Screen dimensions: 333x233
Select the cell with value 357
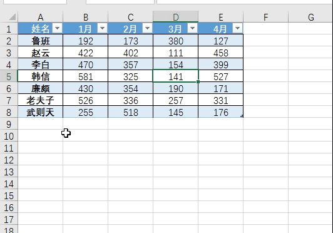coord(130,65)
